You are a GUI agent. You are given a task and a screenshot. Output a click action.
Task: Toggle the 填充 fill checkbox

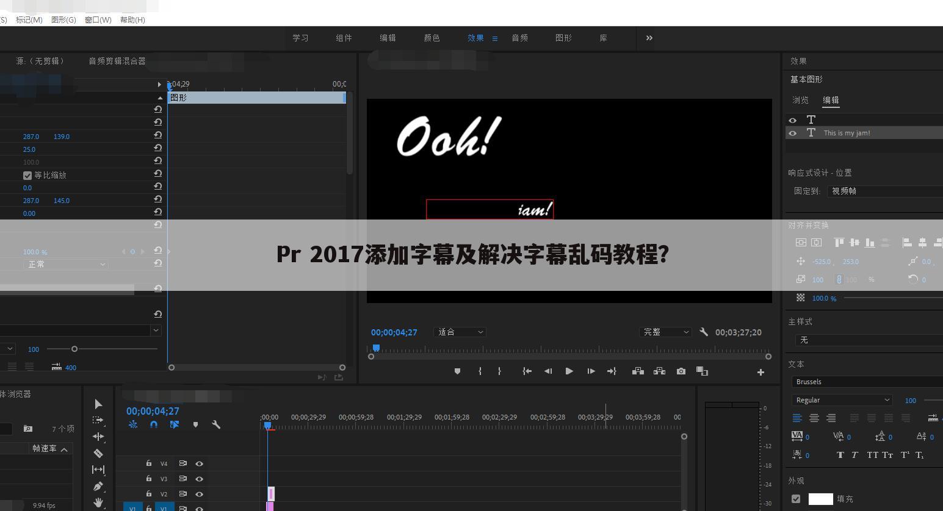pyautogui.click(x=796, y=499)
